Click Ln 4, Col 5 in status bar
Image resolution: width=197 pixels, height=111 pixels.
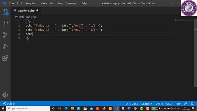click(x=132, y=104)
